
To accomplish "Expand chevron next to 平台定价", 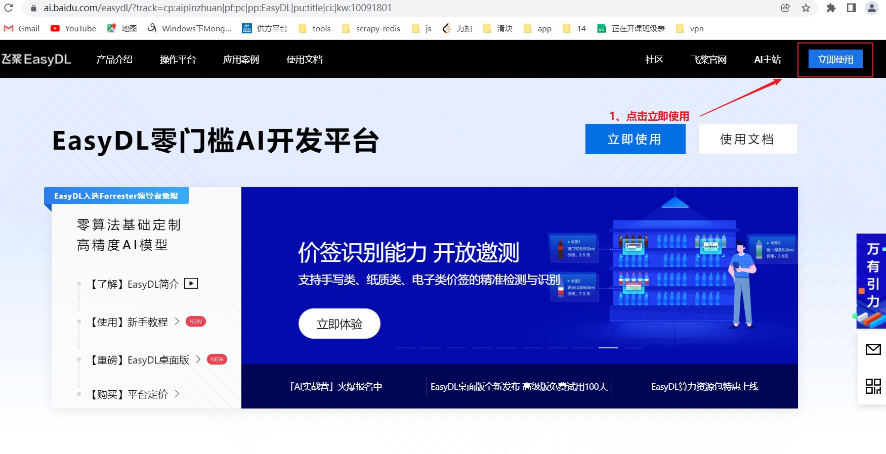I will coord(177,393).
